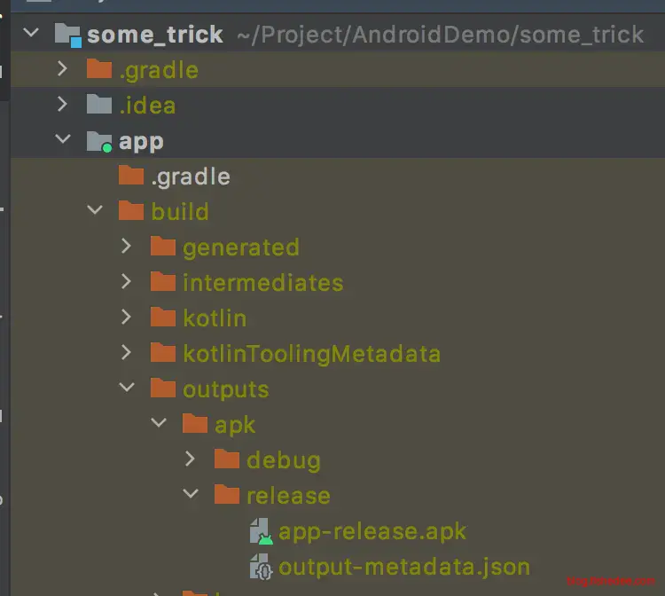The height and width of the screenshot is (596, 665).
Task: Click the some_trick project module icon
Action: (67, 35)
